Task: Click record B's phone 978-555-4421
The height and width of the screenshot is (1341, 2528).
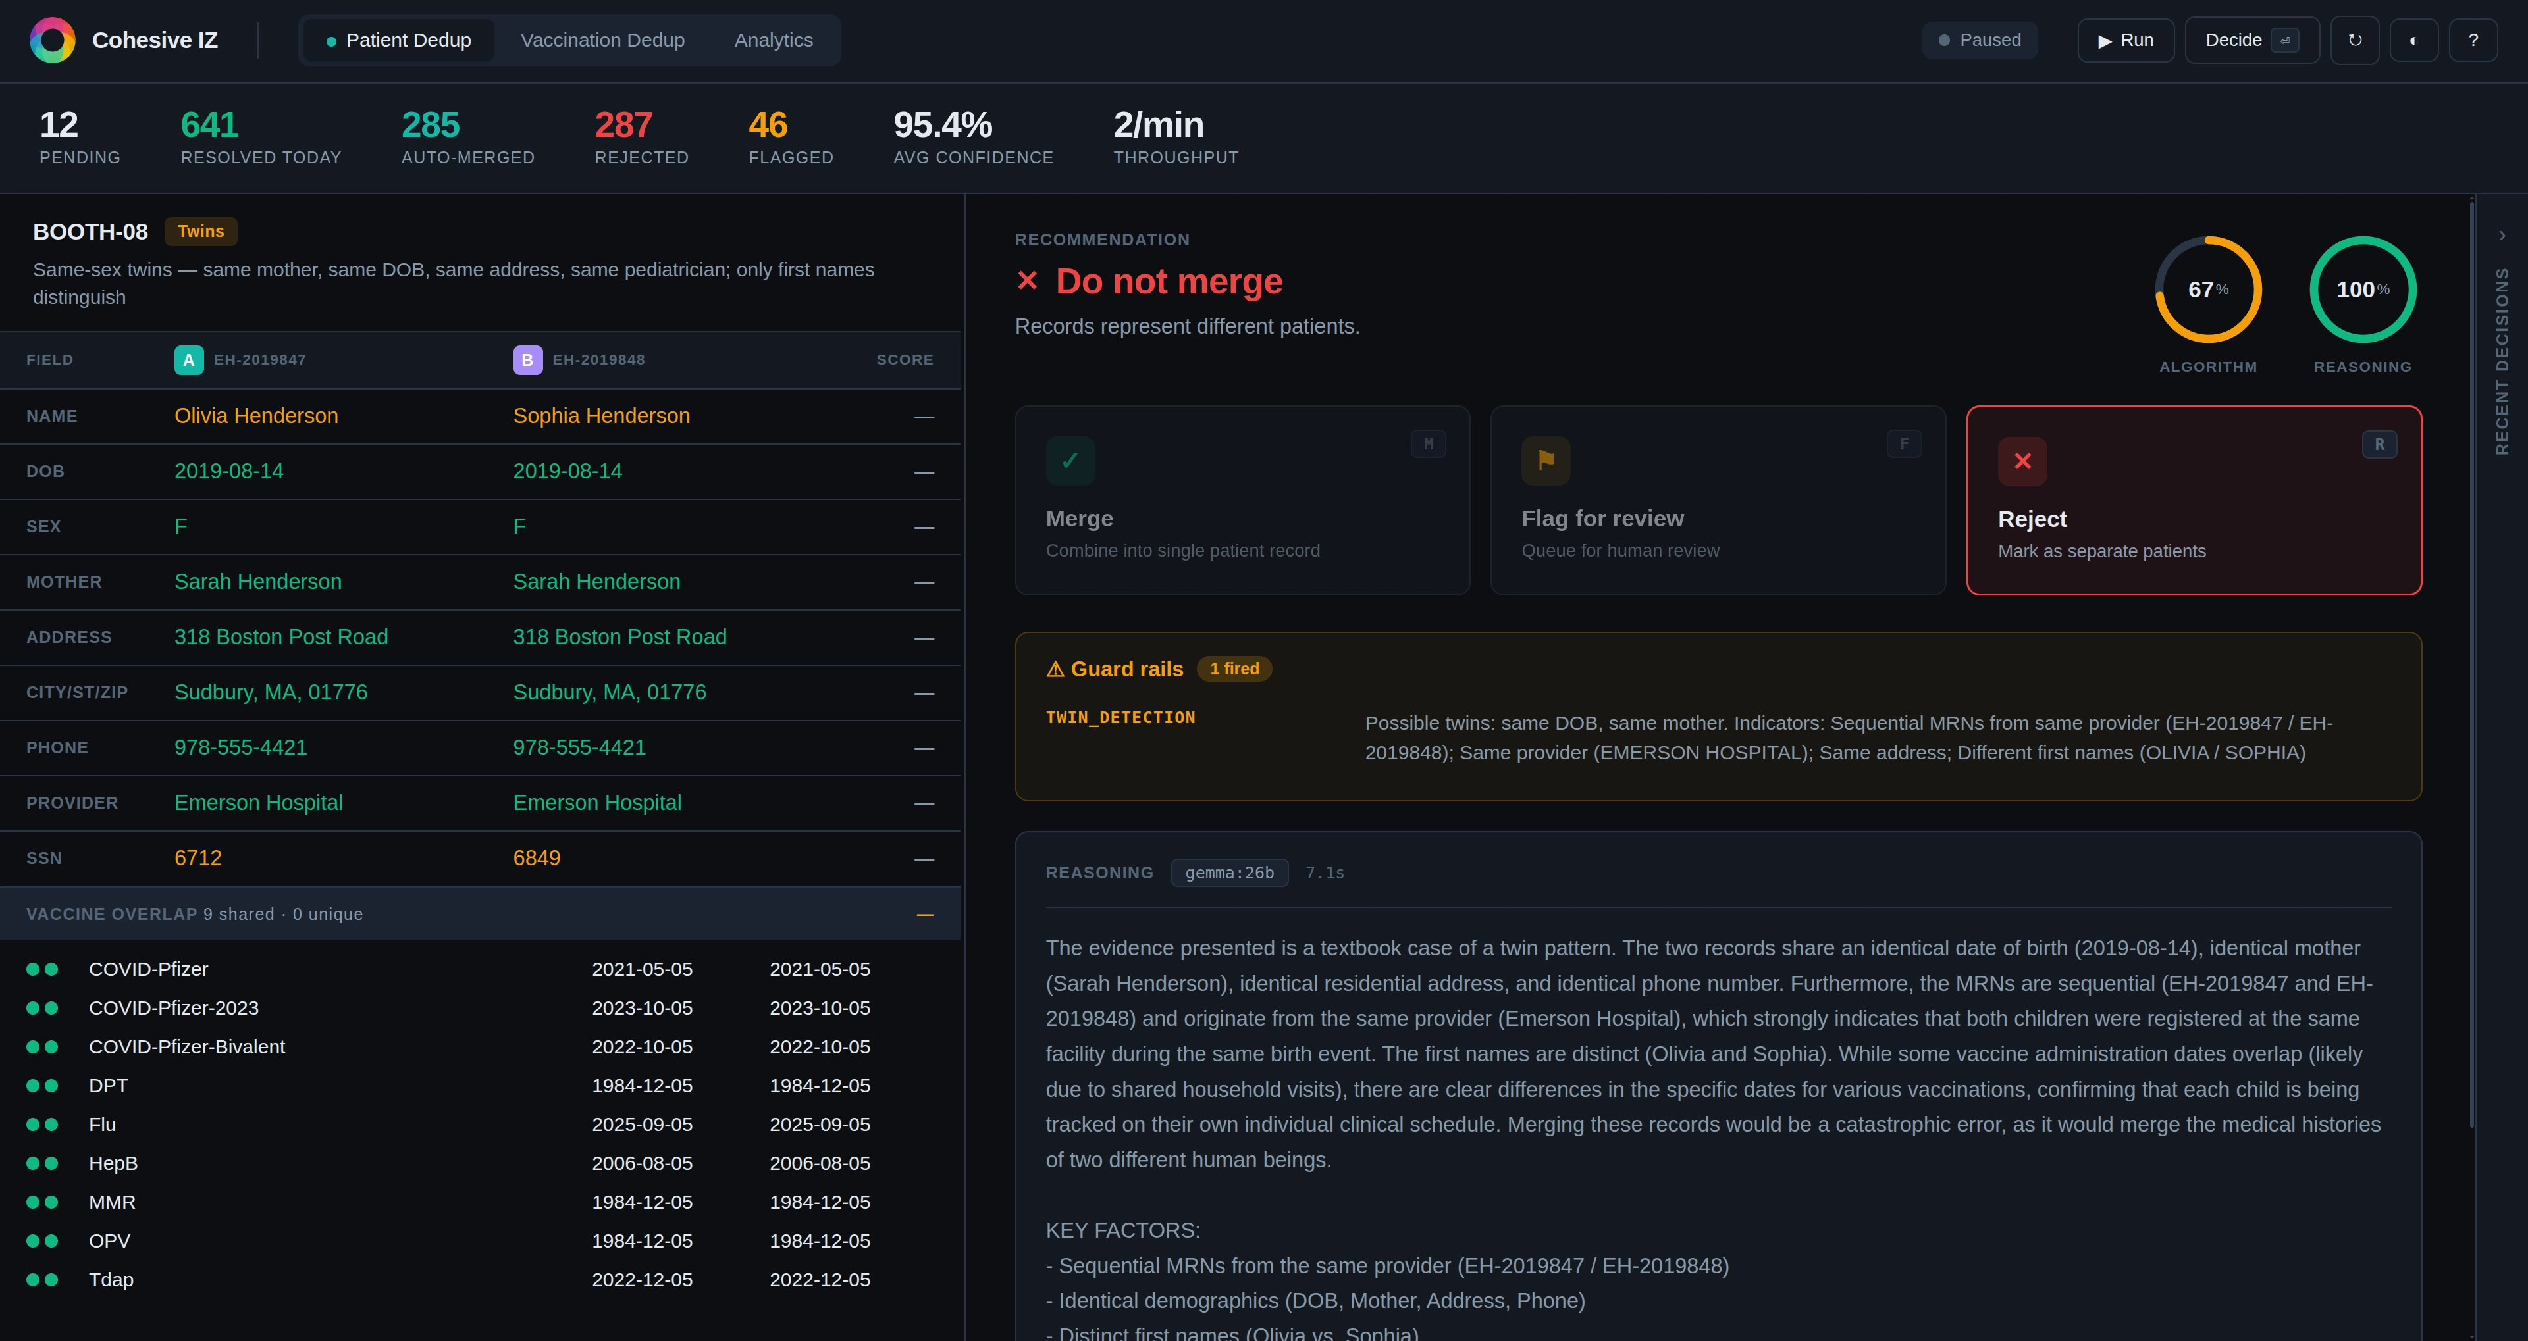Action: click(579, 747)
